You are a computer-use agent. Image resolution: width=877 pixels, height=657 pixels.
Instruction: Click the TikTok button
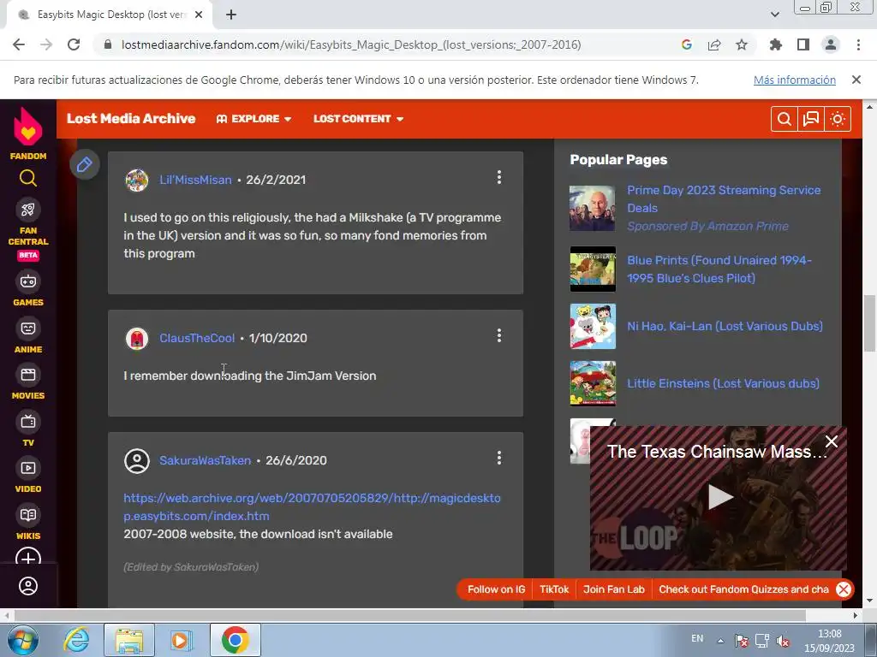pos(554,589)
